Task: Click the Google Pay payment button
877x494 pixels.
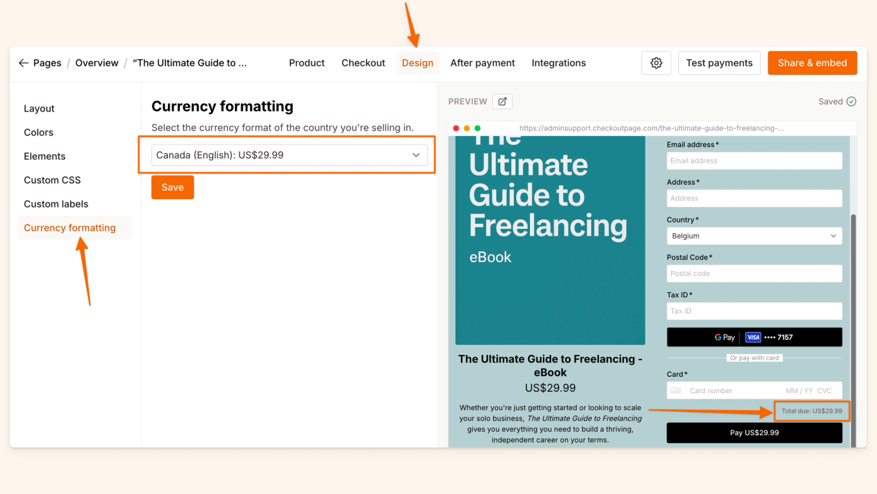Action: click(754, 337)
